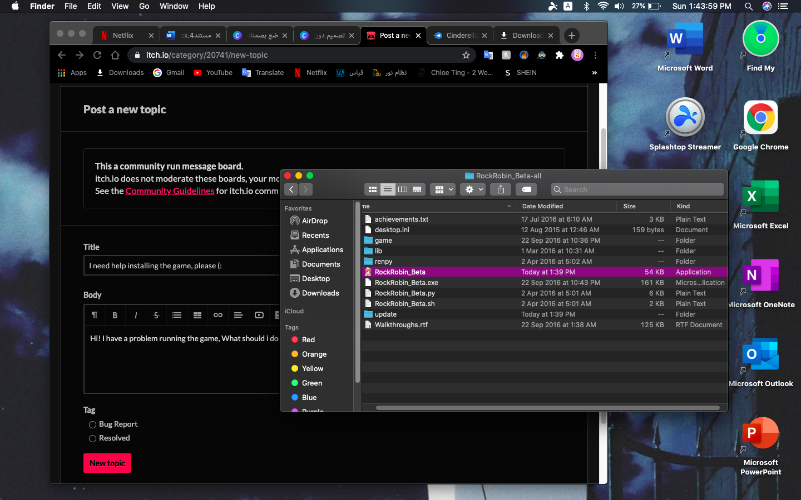The height and width of the screenshot is (500, 801).
Task: Open the Community Guidelines link
Action: point(170,191)
